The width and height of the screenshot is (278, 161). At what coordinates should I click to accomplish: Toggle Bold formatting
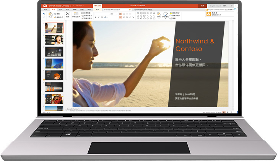coord(96,17)
